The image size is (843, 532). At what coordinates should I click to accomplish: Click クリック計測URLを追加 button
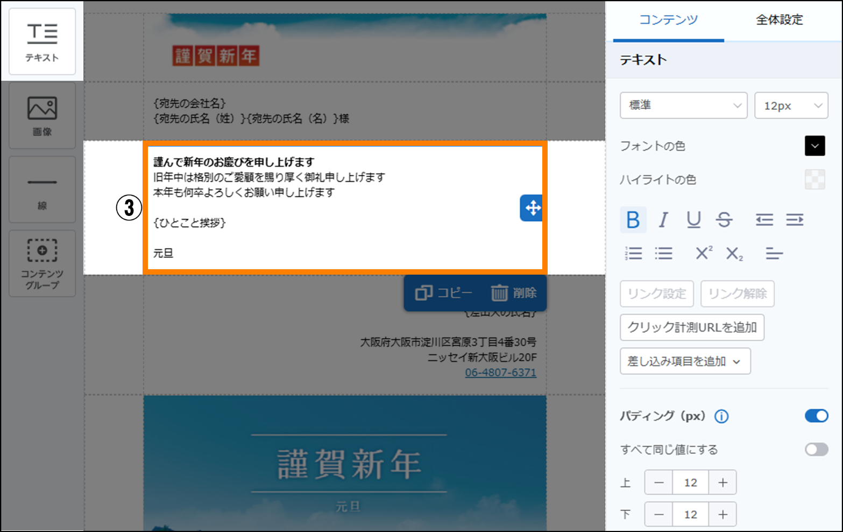692,327
